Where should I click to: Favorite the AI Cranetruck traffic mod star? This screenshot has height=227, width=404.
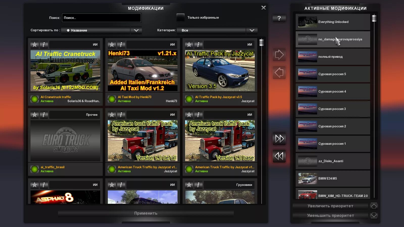tap(35, 45)
